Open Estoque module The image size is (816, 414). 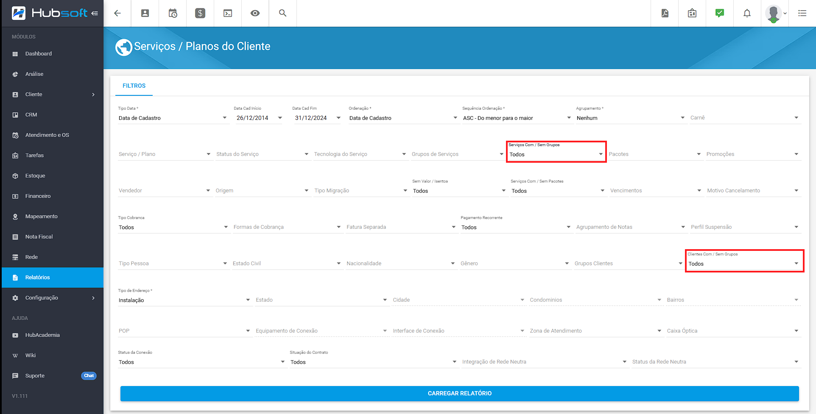(53, 176)
